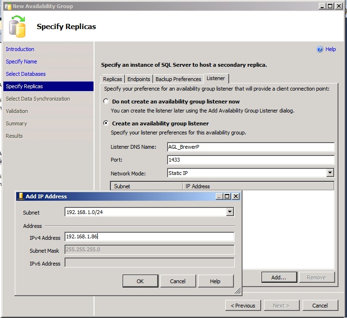The image size is (347, 318).
Task: Select 'Do not create an availability group listener now'
Action: click(x=106, y=102)
